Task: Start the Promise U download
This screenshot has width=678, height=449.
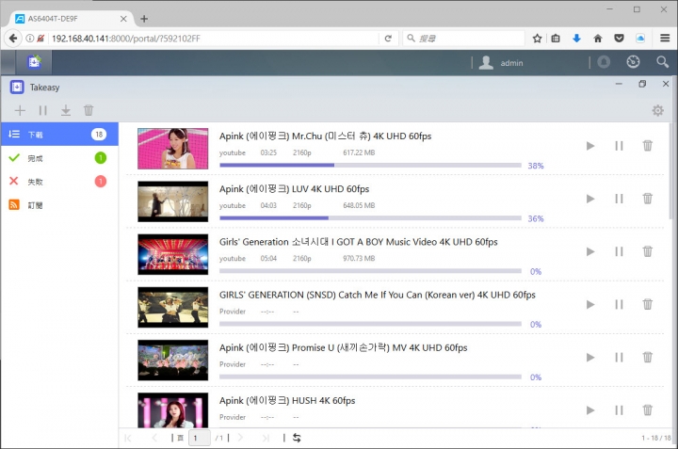Action: coord(590,358)
